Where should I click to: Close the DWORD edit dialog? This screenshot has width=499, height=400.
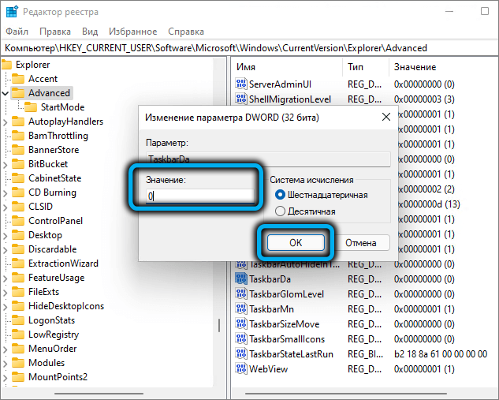click(x=385, y=118)
